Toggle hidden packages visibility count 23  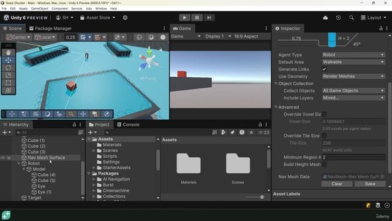click(264, 133)
